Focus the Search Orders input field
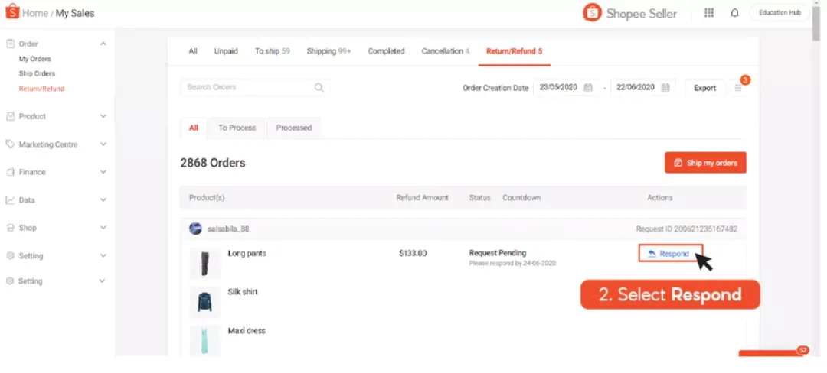 (x=255, y=87)
